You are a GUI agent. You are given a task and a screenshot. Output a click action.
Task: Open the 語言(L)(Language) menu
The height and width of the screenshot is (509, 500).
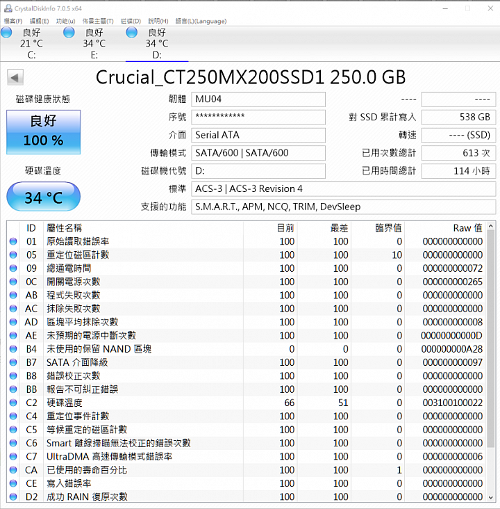(201, 21)
